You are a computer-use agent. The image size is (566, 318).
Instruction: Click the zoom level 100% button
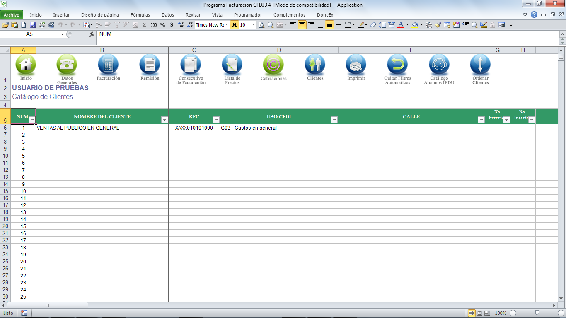coord(501,313)
